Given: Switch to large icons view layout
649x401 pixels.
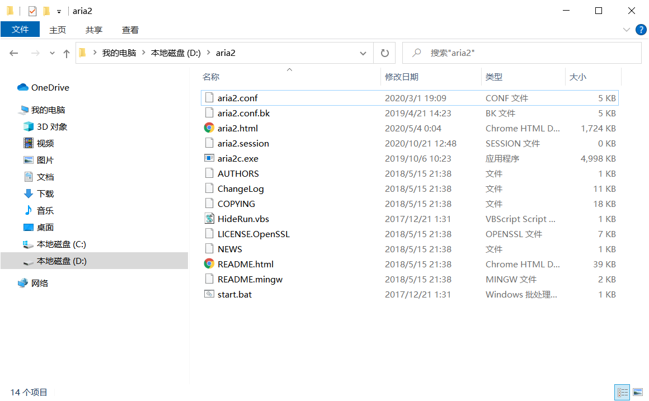Looking at the screenshot, I should (x=638, y=392).
